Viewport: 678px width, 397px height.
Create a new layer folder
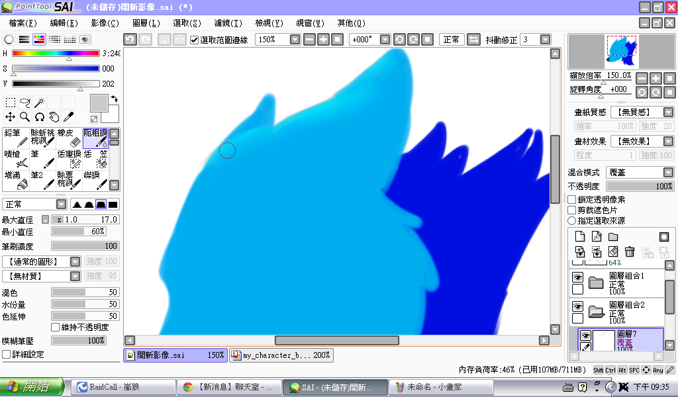(x=613, y=236)
